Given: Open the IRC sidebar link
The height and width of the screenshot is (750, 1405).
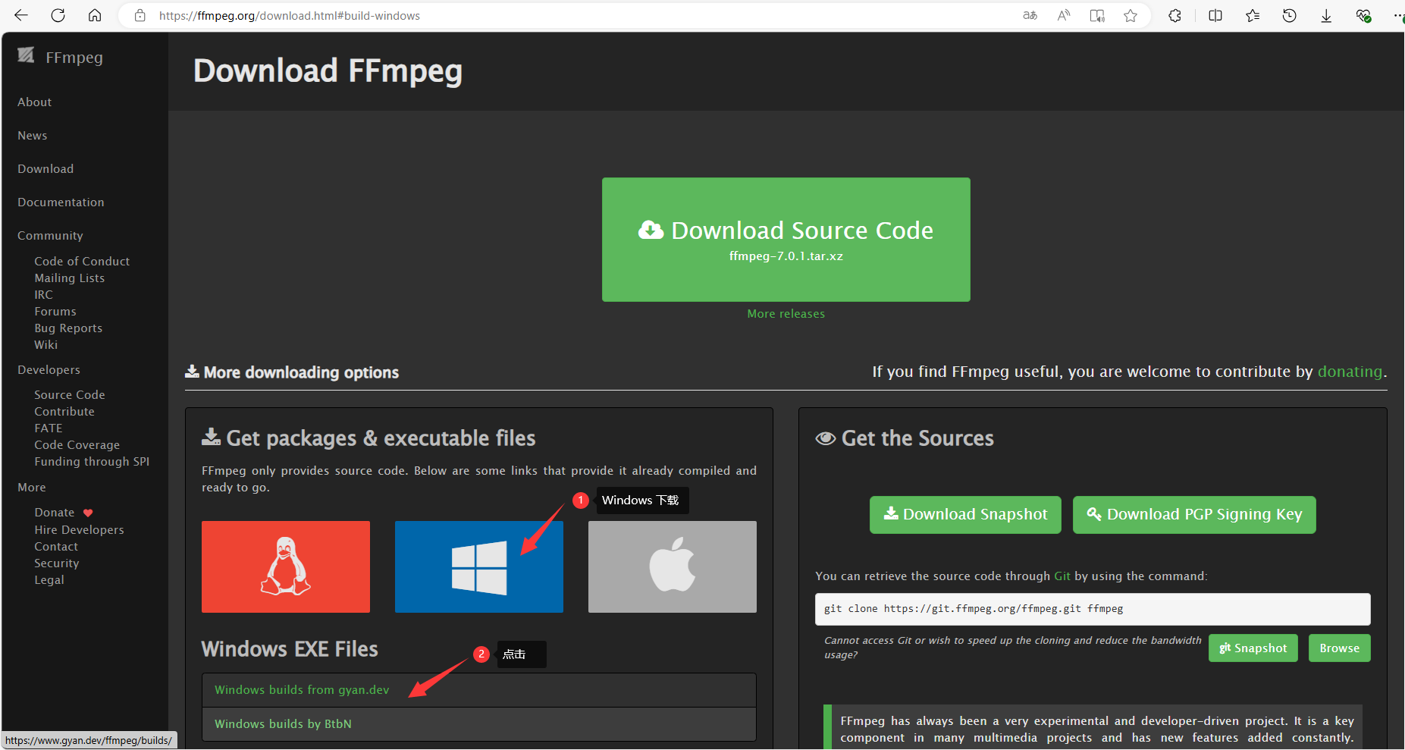Looking at the screenshot, I should click(44, 295).
